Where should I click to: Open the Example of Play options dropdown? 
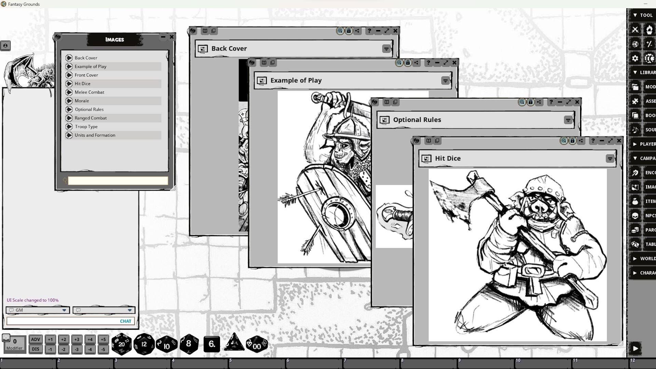tap(445, 81)
